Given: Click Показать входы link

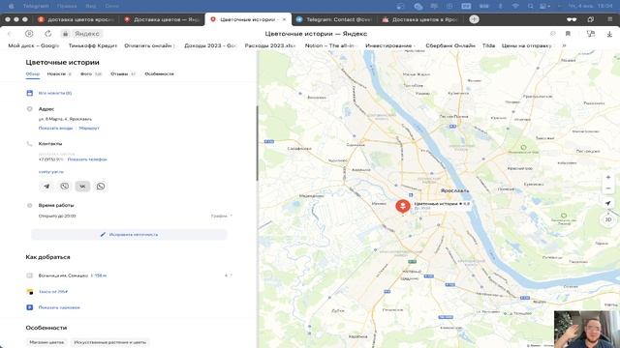Looking at the screenshot, I should [x=56, y=129].
